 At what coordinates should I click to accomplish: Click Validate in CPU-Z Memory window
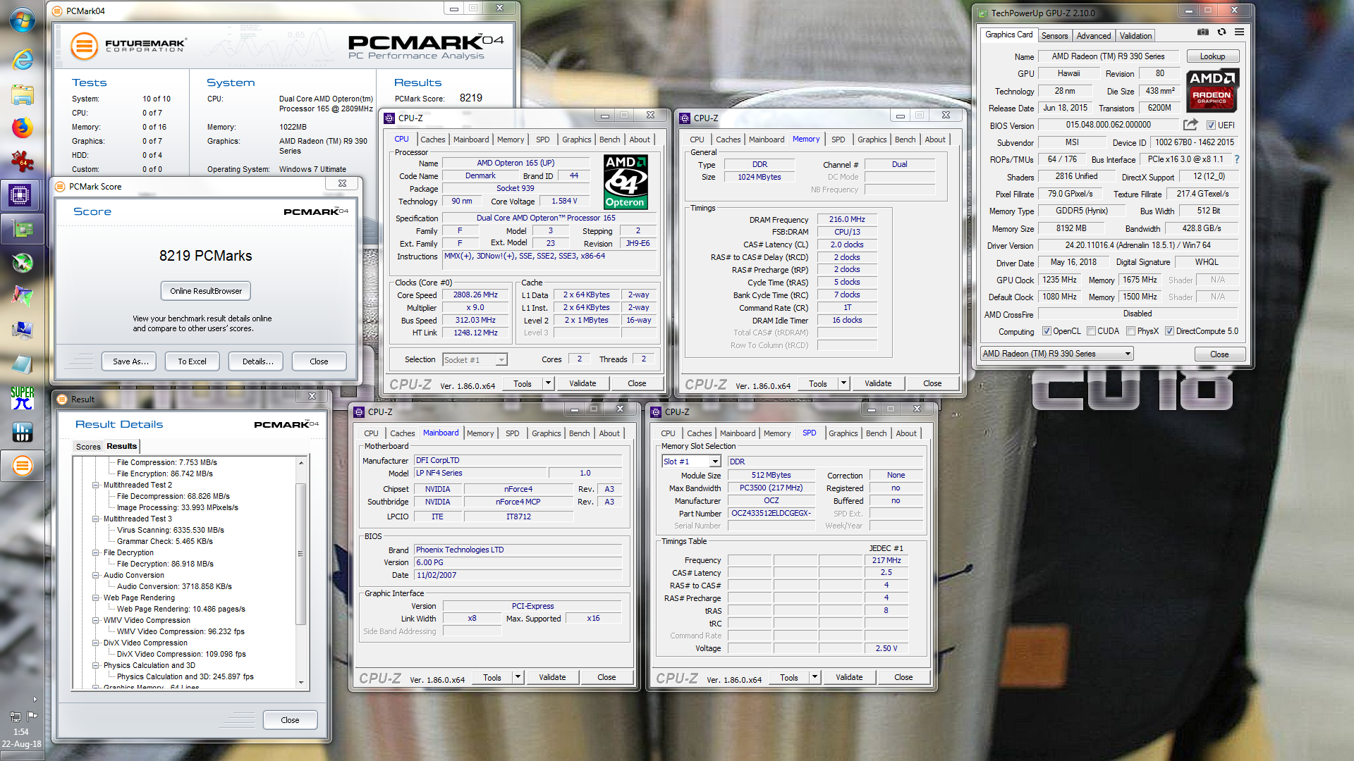click(x=878, y=383)
